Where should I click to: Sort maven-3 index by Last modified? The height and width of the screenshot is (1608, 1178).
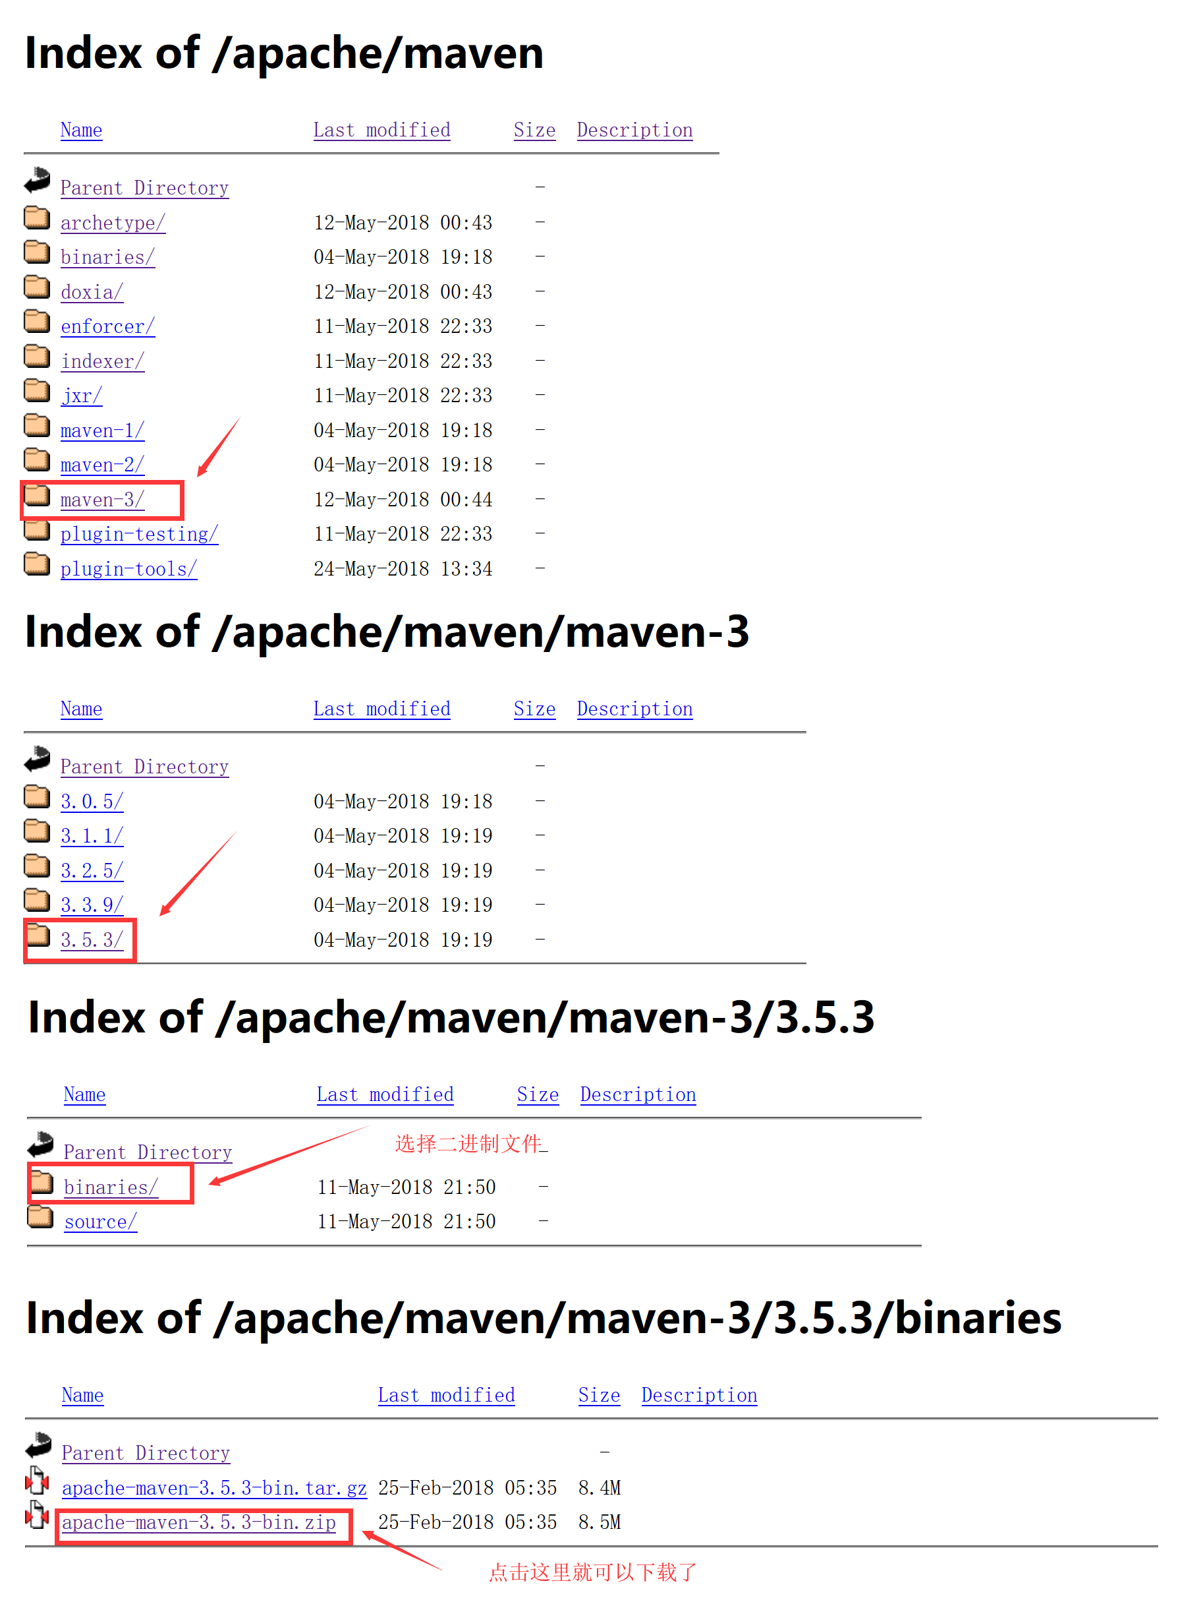point(381,709)
